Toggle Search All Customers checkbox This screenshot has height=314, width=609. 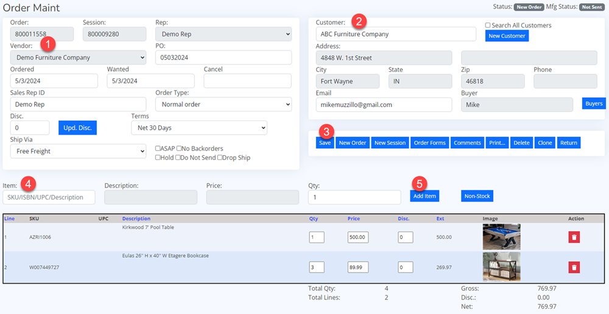(488, 26)
